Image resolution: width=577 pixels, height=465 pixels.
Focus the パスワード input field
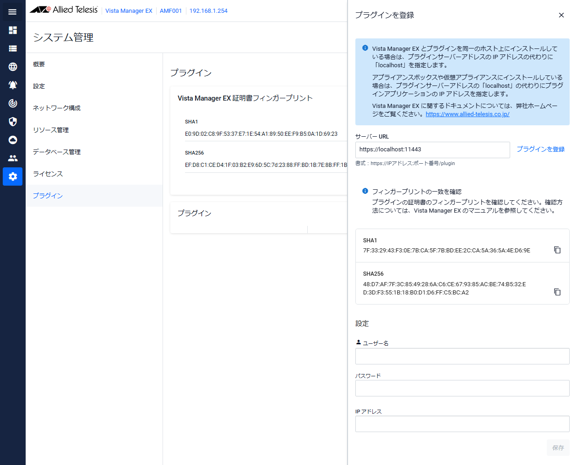[463, 388]
